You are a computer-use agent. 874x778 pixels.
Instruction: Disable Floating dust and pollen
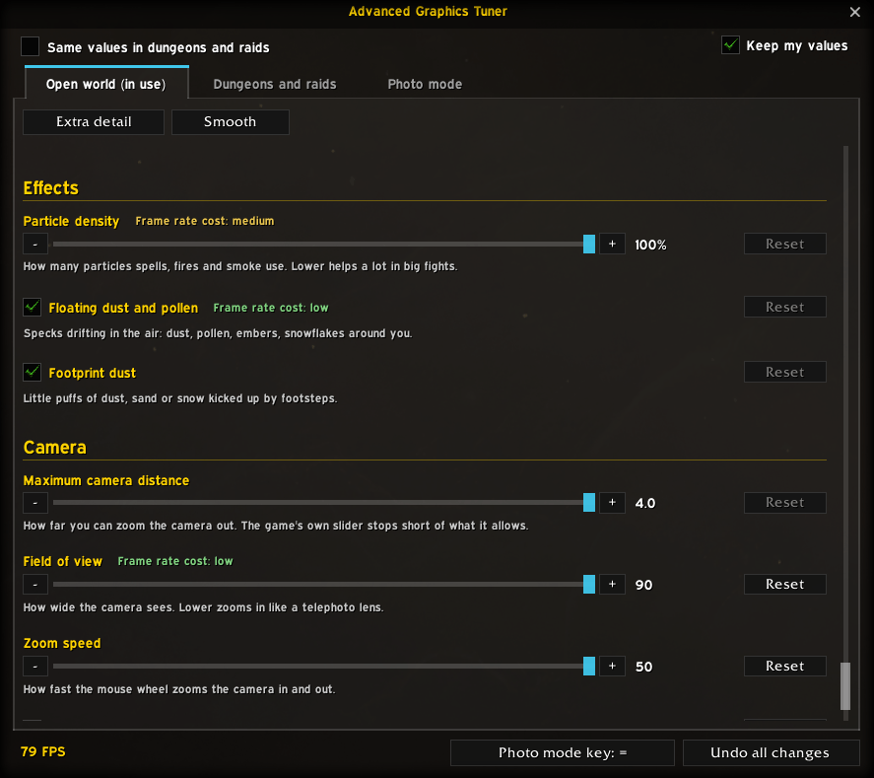32,308
